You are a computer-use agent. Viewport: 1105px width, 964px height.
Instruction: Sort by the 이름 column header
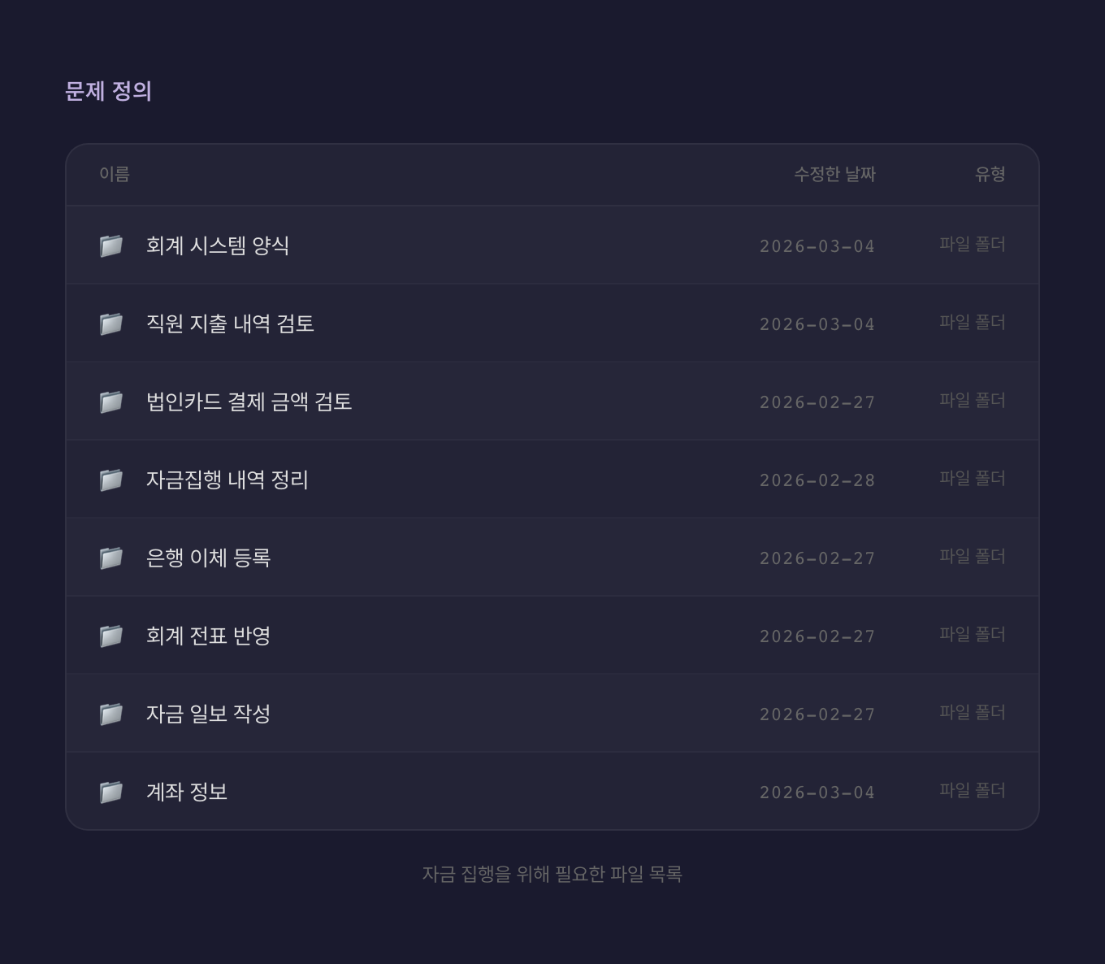pyautogui.click(x=115, y=174)
